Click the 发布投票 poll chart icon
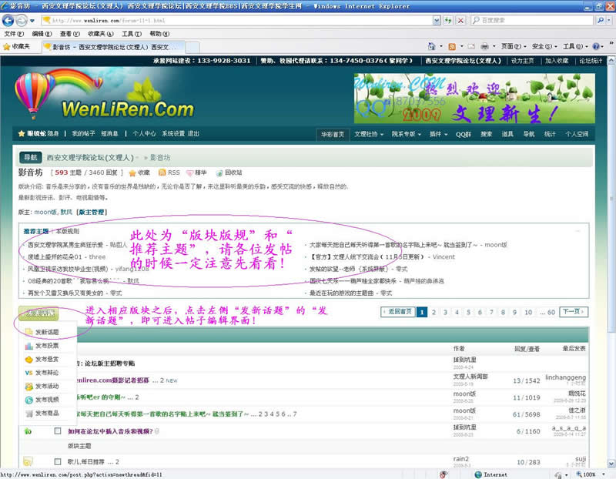 click(x=28, y=346)
